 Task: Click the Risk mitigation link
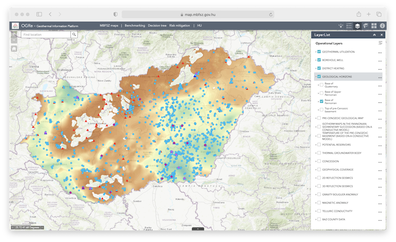[179, 26]
